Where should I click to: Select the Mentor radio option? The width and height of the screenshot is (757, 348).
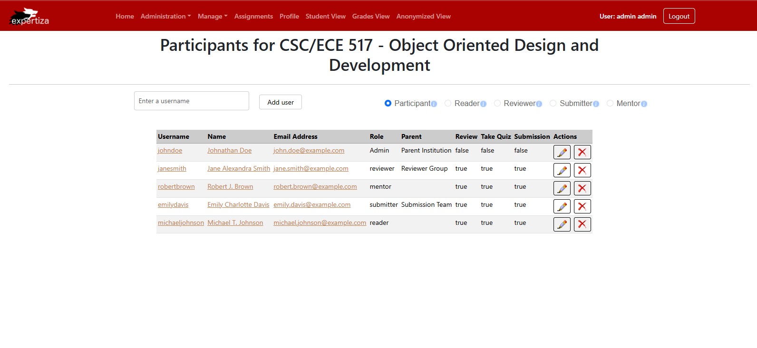610,103
